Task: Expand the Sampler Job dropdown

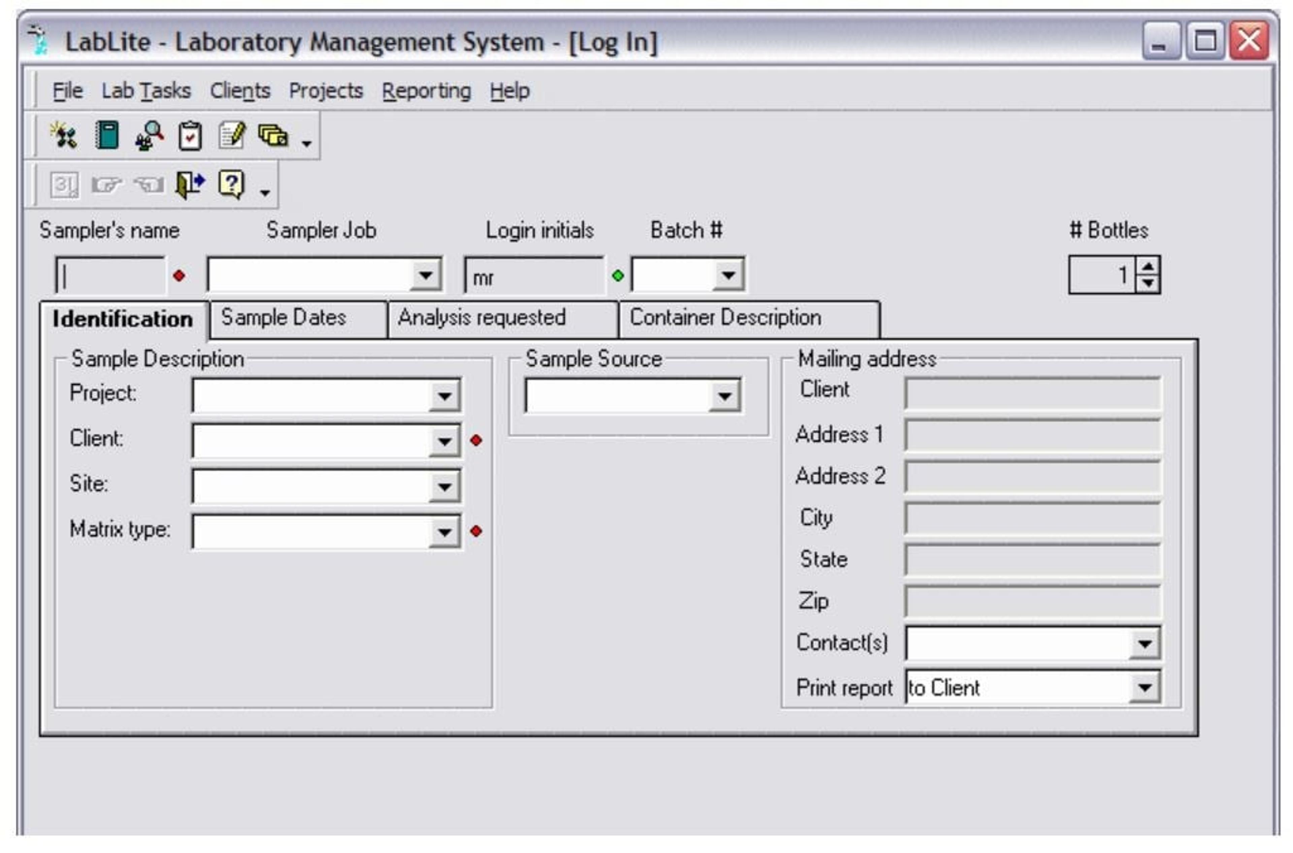Action: [425, 275]
